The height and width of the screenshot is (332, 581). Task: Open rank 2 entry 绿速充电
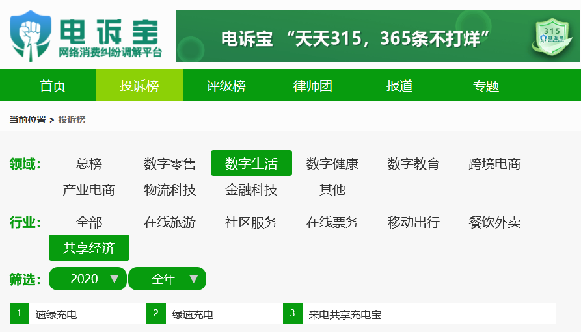point(193,314)
